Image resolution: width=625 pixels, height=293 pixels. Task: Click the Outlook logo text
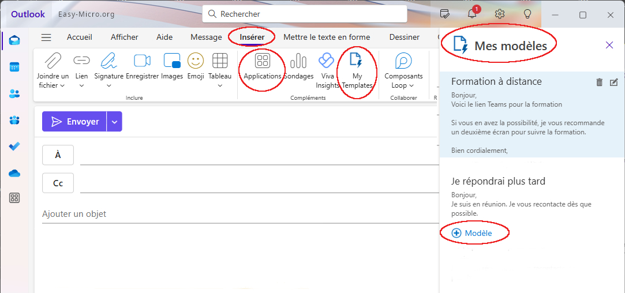click(28, 14)
